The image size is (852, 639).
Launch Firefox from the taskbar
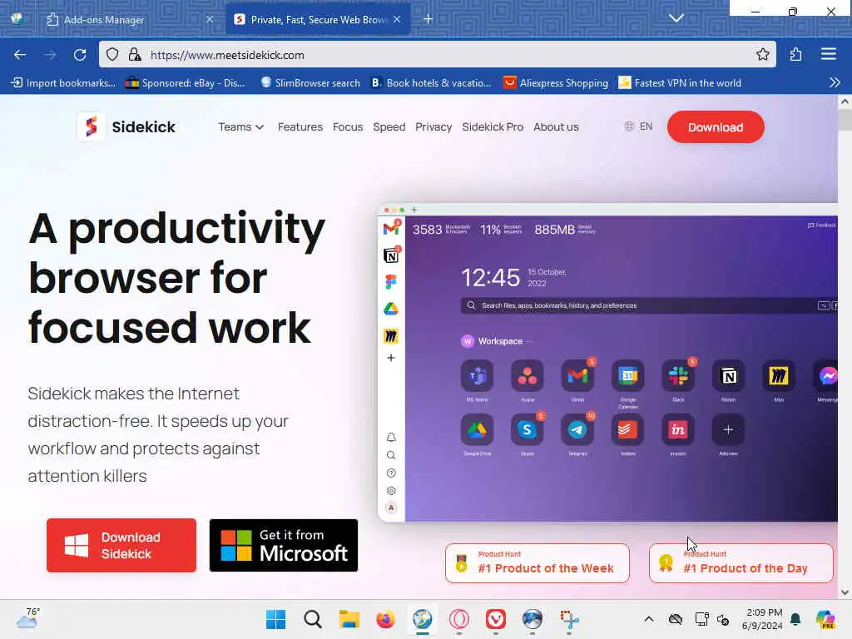385,619
